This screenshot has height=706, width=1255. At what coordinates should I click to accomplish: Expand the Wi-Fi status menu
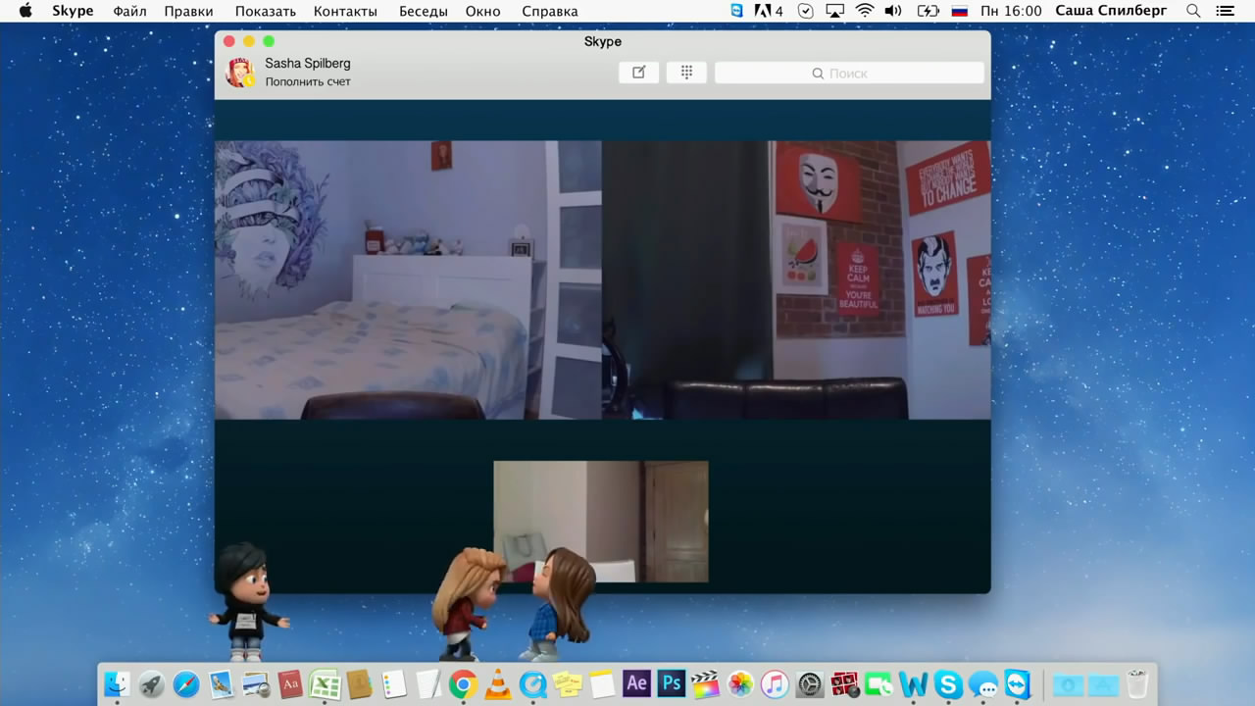(x=864, y=12)
